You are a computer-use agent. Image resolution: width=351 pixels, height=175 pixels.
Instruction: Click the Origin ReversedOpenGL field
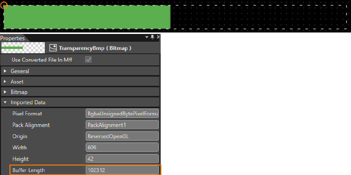(122, 136)
